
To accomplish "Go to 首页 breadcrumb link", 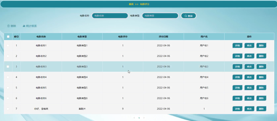I will [x=131, y=4].
